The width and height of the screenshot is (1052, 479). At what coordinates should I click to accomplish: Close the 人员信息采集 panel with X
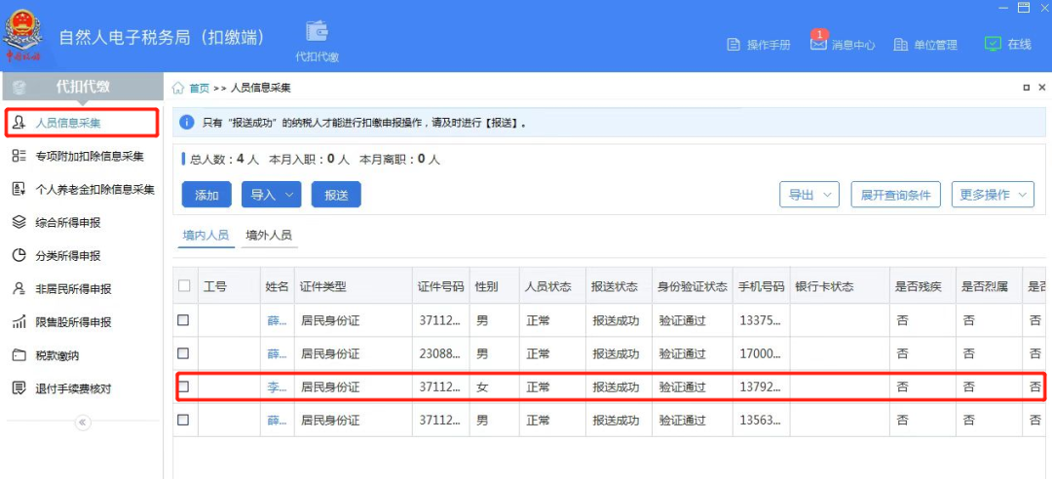pos(1042,88)
